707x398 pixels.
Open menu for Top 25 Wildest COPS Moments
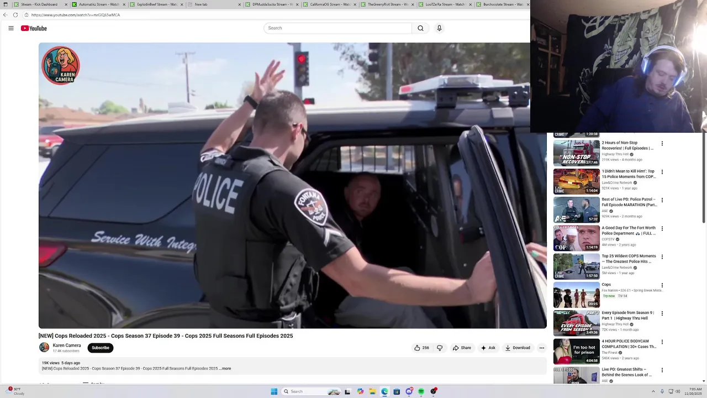(x=662, y=256)
